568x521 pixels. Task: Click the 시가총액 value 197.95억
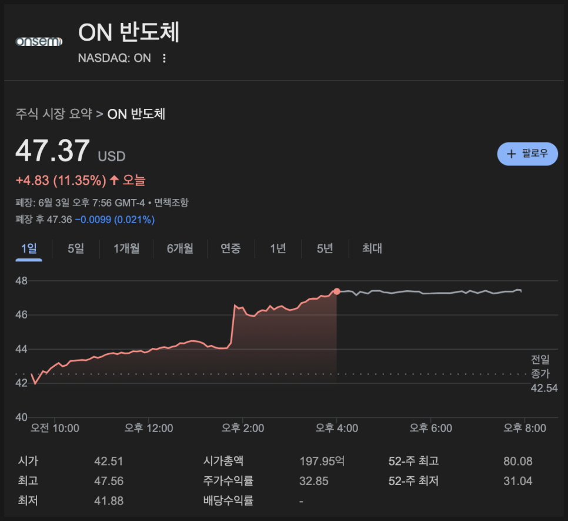[322, 461]
